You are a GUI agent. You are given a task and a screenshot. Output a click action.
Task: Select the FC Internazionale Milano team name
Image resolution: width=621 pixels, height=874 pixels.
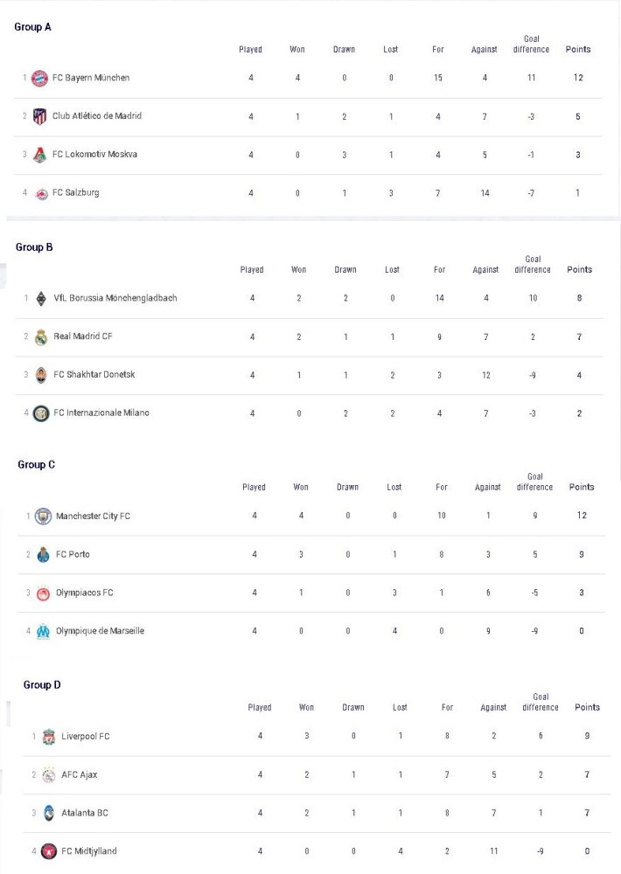(101, 413)
